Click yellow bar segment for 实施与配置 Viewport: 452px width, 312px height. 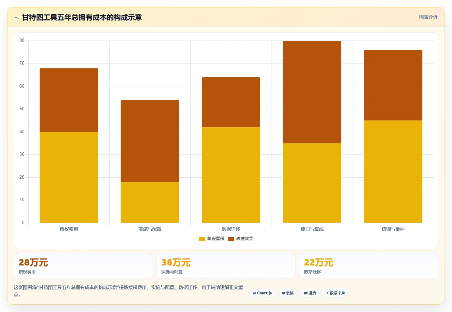150,202
